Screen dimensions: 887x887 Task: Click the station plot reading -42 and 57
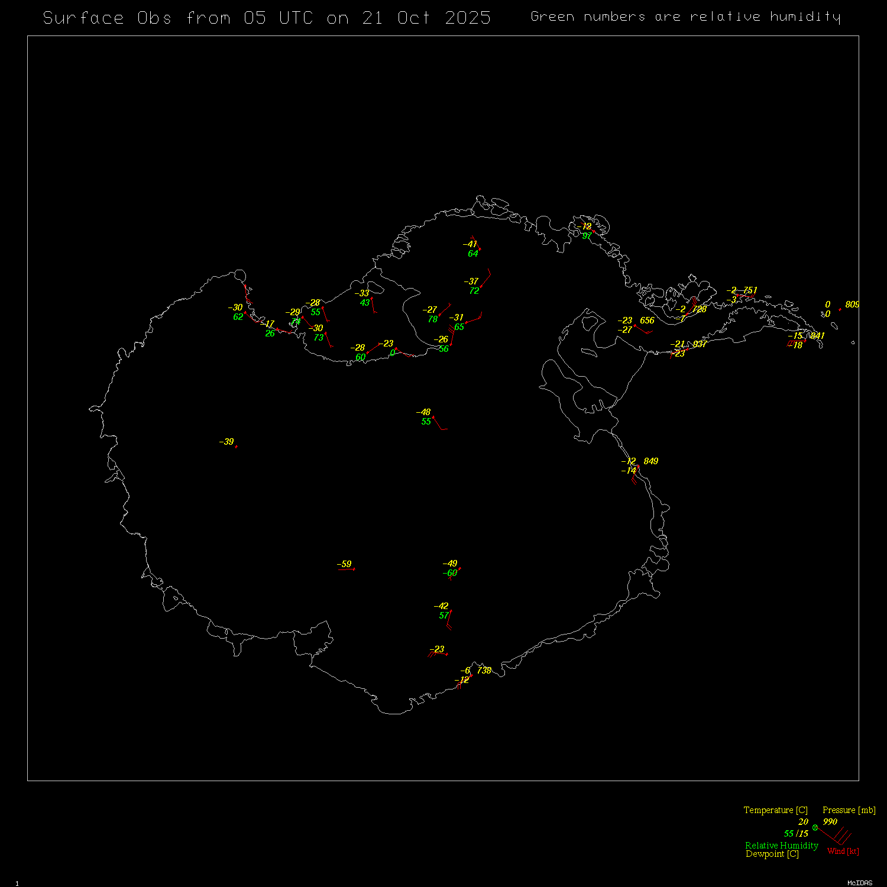pos(451,611)
